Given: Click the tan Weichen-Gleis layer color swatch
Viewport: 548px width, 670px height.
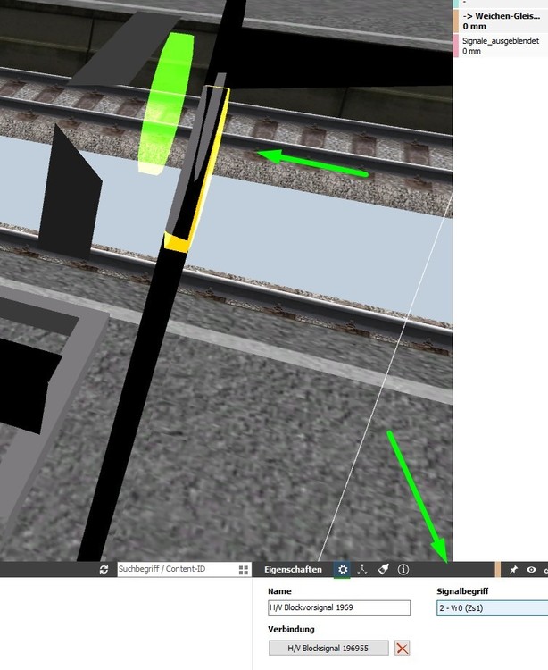Looking at the screenshot, I should (x=456, y=21).
